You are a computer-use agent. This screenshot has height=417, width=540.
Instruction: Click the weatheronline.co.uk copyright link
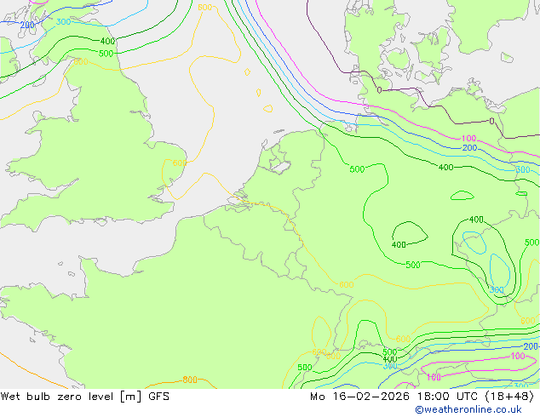468,409
